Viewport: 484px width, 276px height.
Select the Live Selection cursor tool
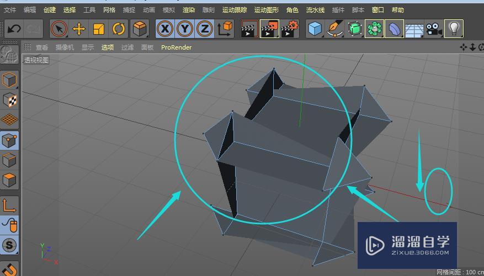point(58,29)
